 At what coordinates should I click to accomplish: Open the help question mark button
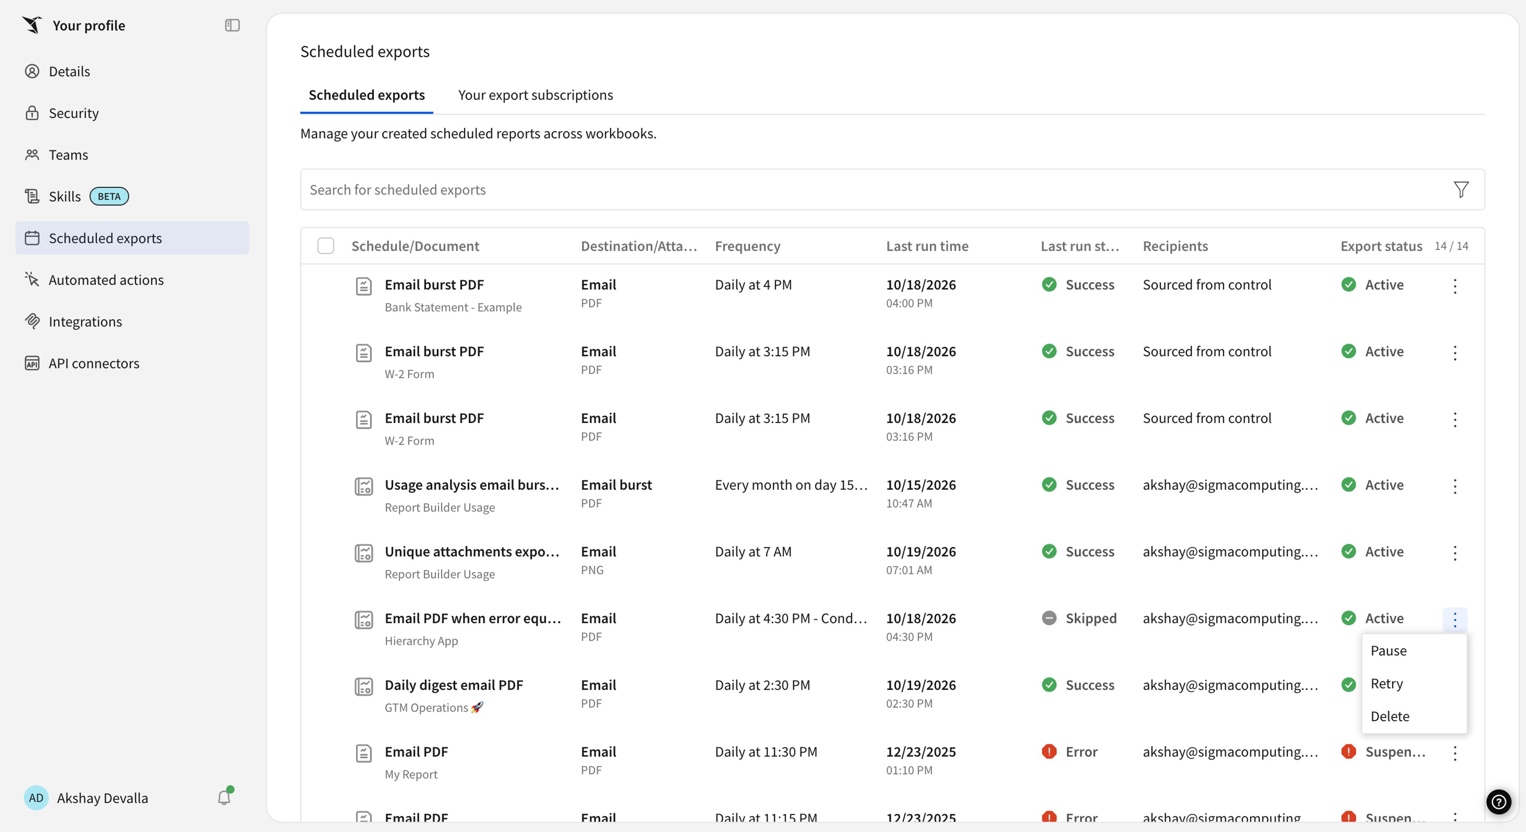pyautogui.click(x=1498, y=802)
